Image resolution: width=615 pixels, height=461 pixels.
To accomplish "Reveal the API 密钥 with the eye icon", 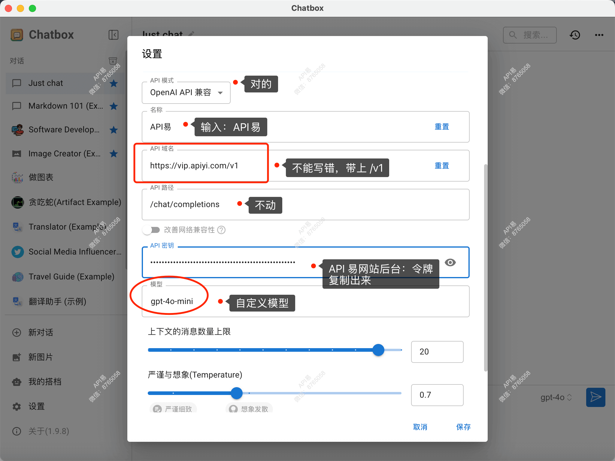I will click(x=450, y=262).
